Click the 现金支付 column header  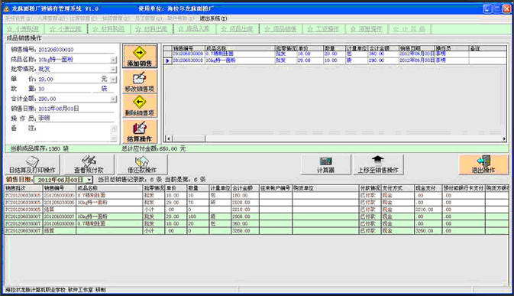pyautogui.click(x=428, y=188)
